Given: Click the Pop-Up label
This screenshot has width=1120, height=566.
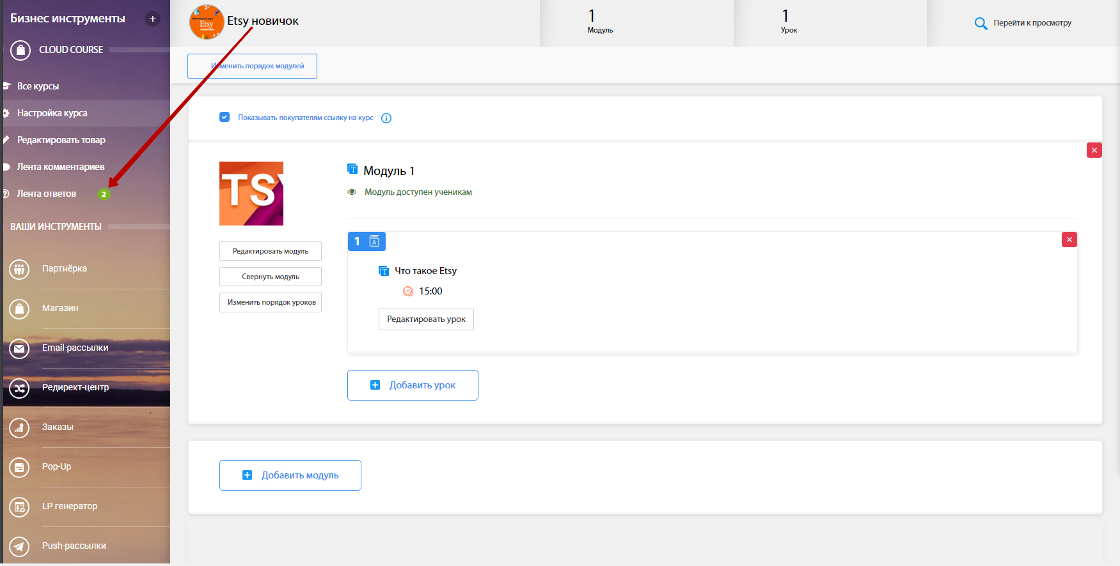Looking at the screenshot, I should pos(57,466).
